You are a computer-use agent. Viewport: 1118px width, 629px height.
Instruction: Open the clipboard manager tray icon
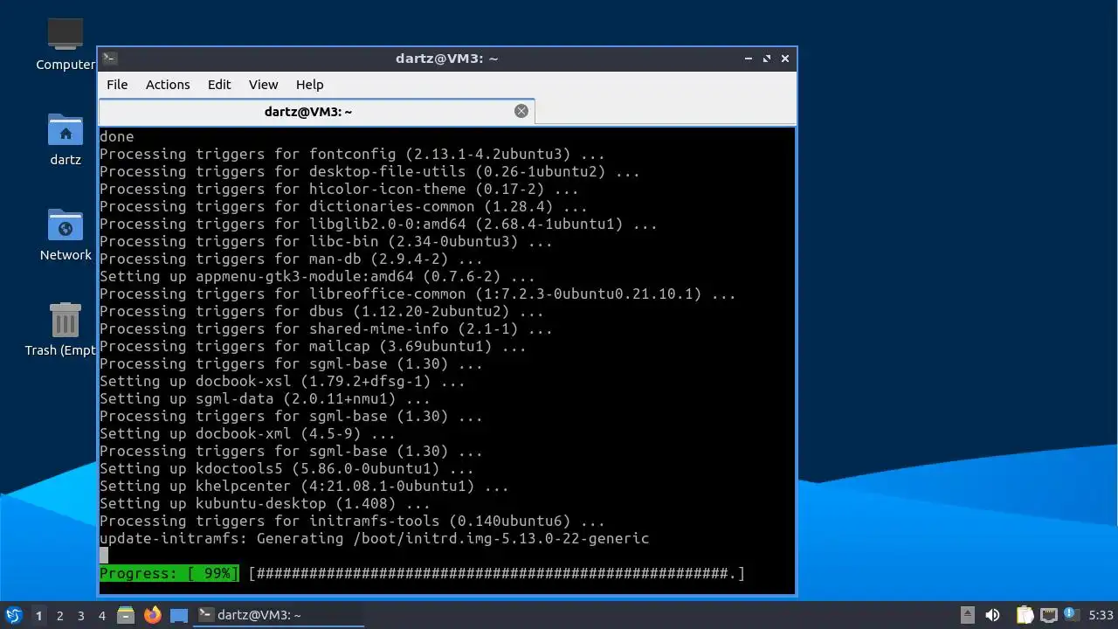[1025, 615]
